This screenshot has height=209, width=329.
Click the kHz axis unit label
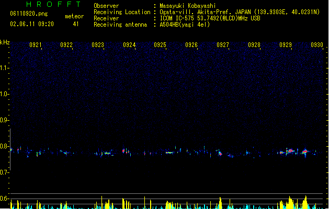click(5, 42)
